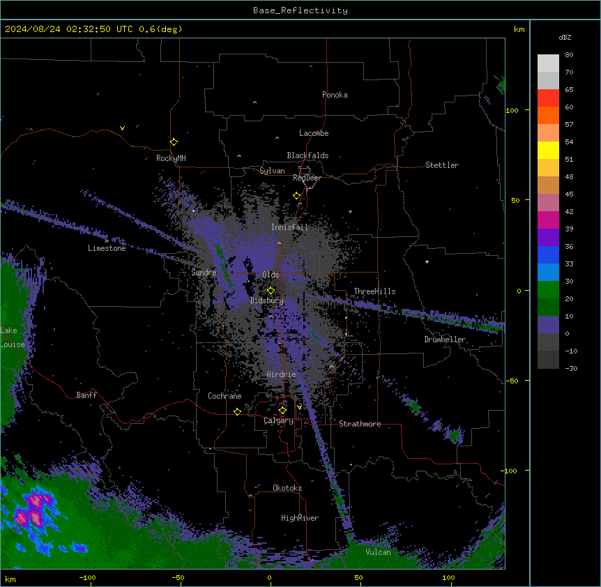The width and height of the screenshot is (601, 587).
Task: Click the dBZ legend heading
Action: tap(565, 38)
